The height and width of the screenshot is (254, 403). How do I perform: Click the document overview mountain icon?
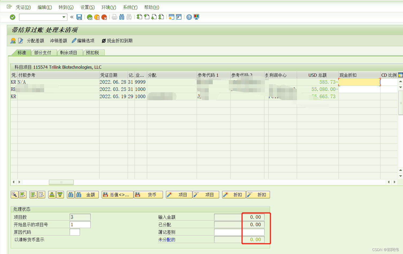[x=13, y=41]
